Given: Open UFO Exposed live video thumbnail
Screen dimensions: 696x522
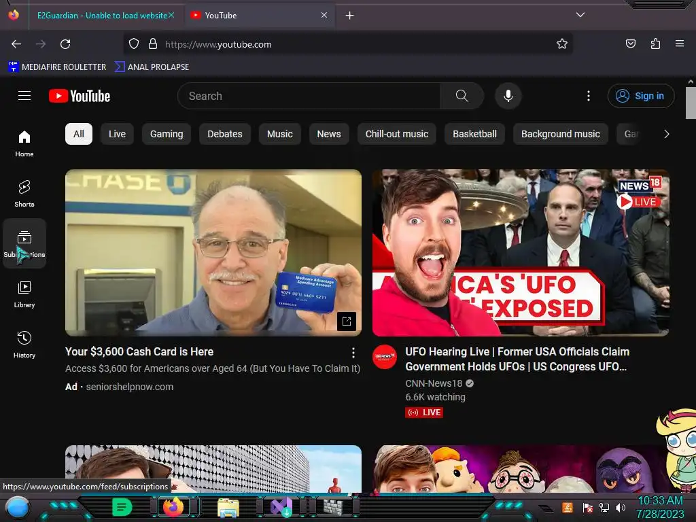Looking at the screenshot, I should (x=521, y=253).
